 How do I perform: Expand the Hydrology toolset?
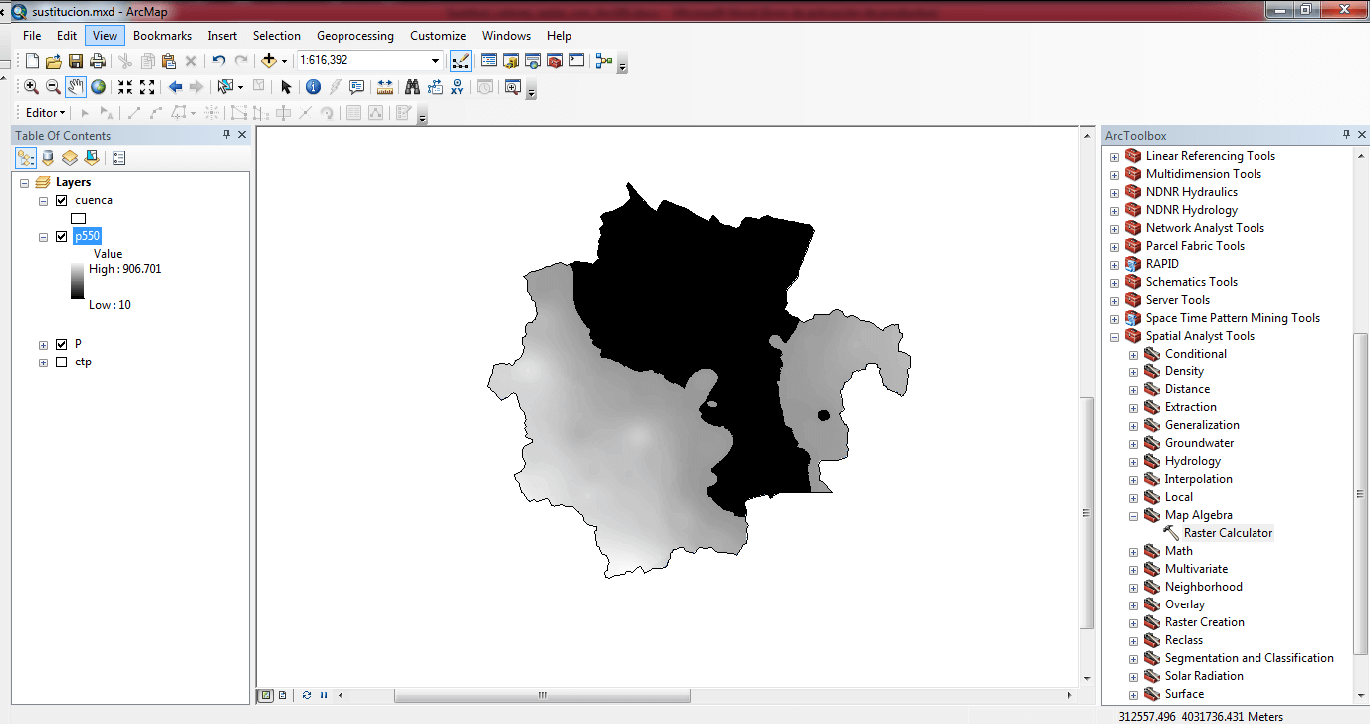[x=1133, y=461]
